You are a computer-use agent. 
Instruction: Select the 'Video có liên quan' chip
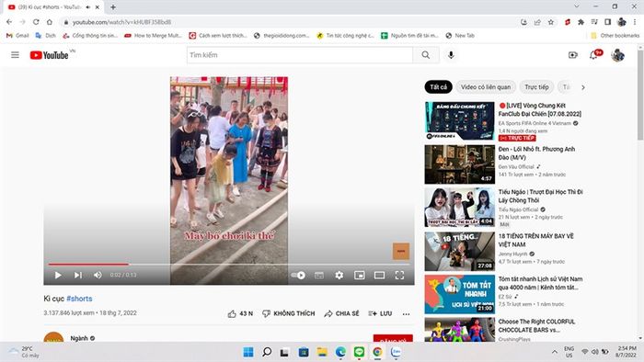click(x=486, y=87)
